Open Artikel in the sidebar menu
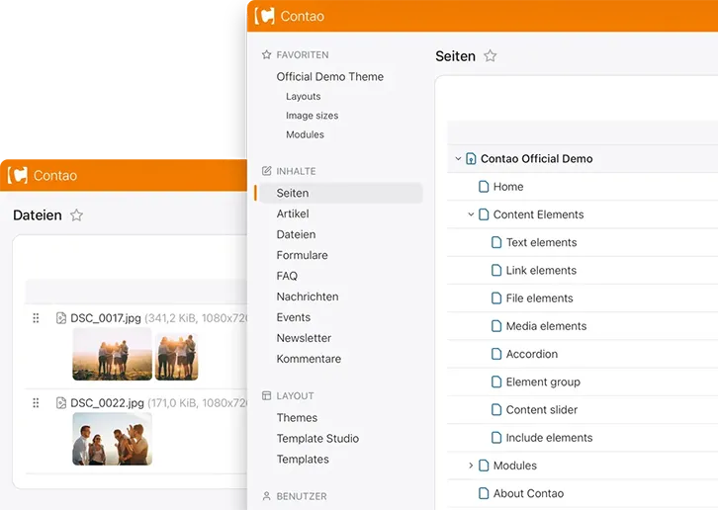Screen dimensions: 718x510 click(x=293, y=213)
